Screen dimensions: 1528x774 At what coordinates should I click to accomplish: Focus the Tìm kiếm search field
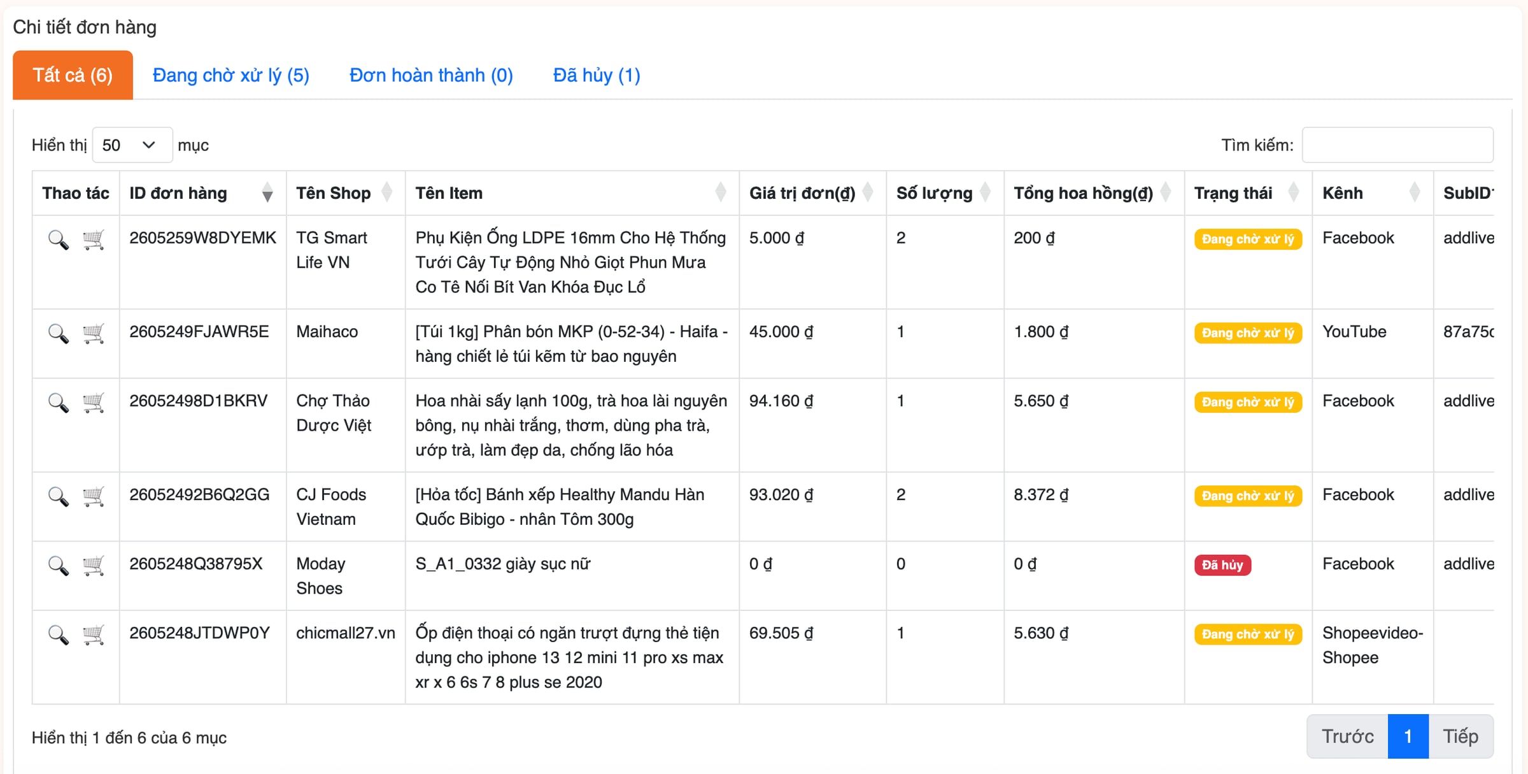coord(1397,145)
